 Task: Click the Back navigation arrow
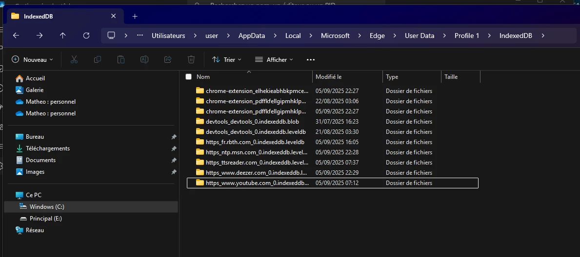point(16,36)
